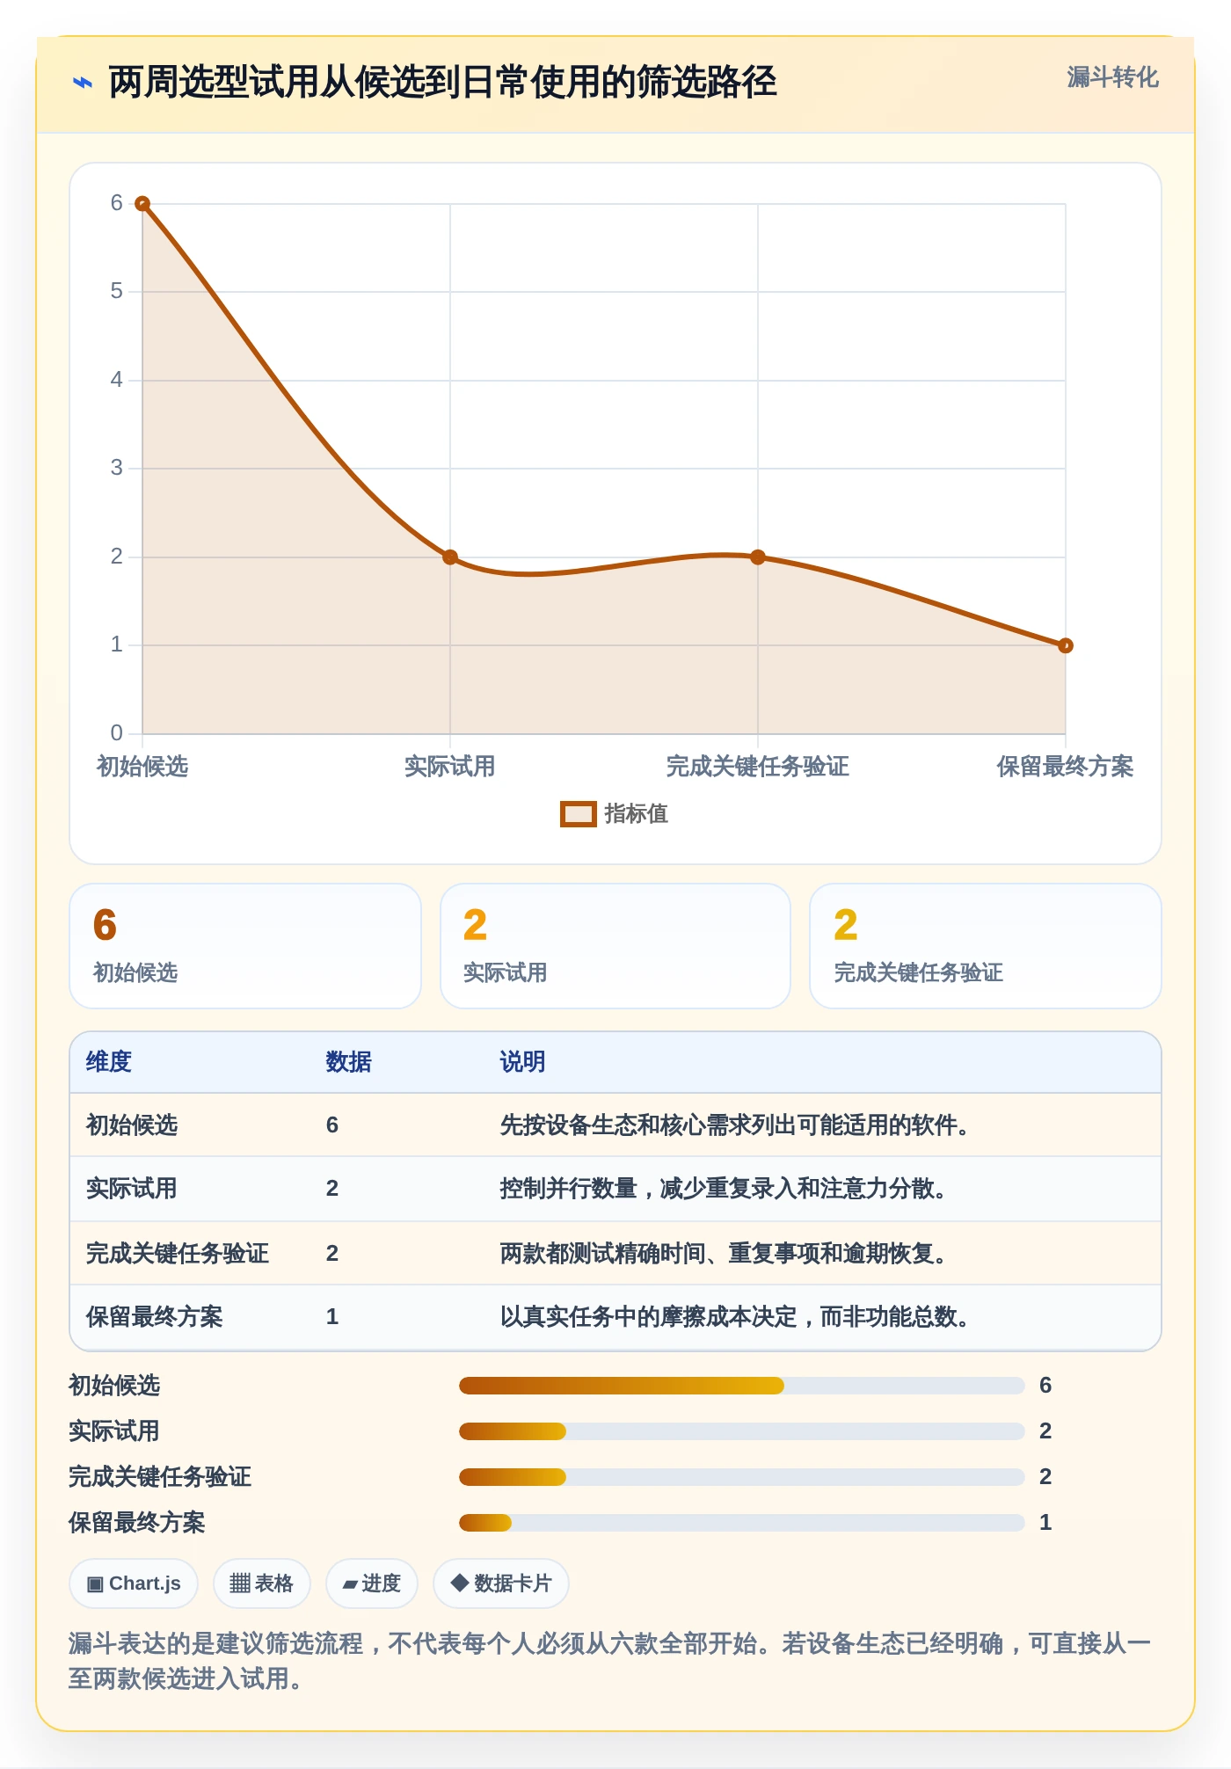This screenshot has height=1769, width=1231.
Task: Select the 保留最终方案 table row cell
Action: point(155,1317)
